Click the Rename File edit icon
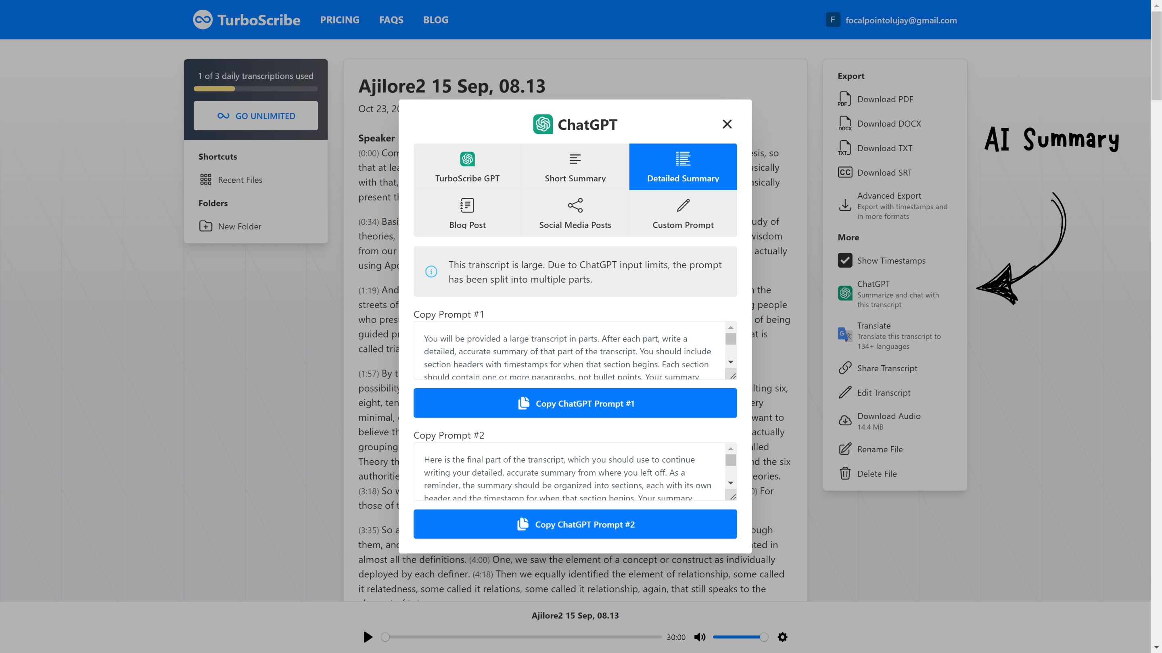This screenshot has width=1162, height=653. point(844,449)
